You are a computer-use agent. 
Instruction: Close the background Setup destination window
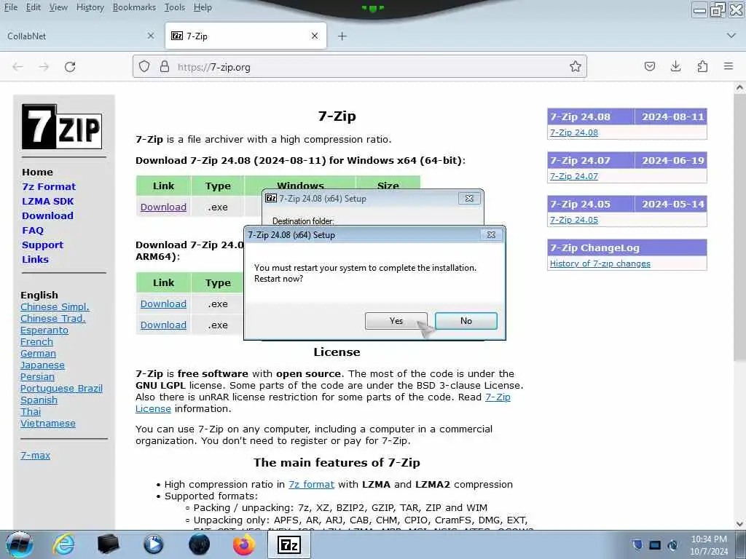[469, 198]
